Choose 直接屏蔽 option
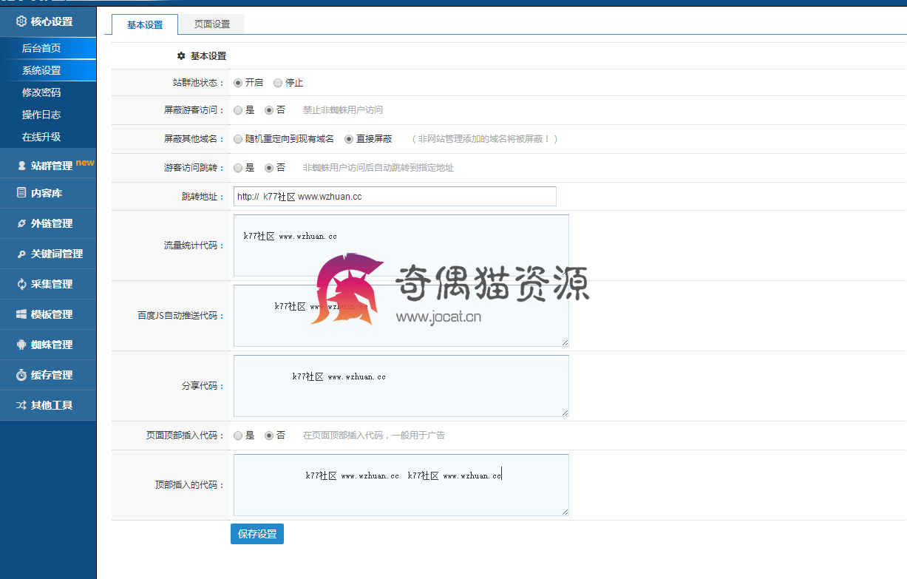 [x=349, y=139]
